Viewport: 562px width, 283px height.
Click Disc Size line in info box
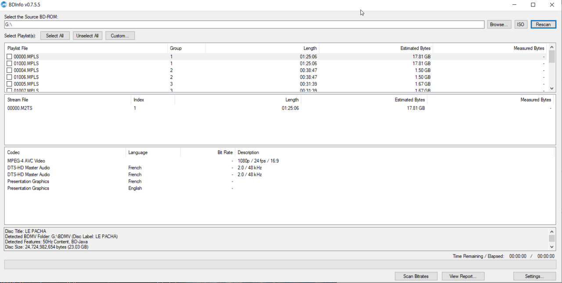click(x=47, y=247)
